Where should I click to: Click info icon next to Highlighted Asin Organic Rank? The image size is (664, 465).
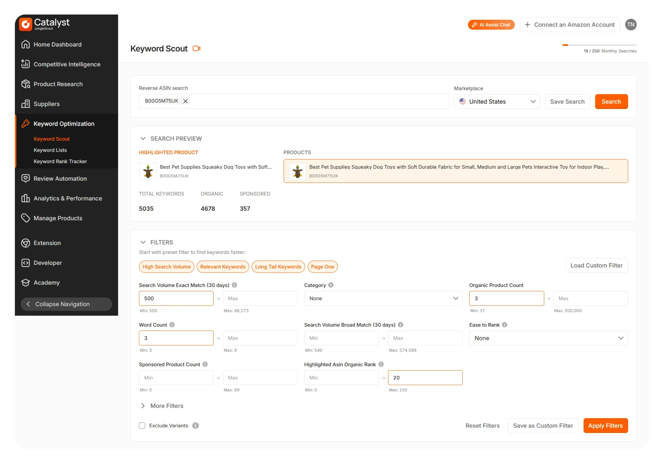pyautogui.click(x=381, y=364)
